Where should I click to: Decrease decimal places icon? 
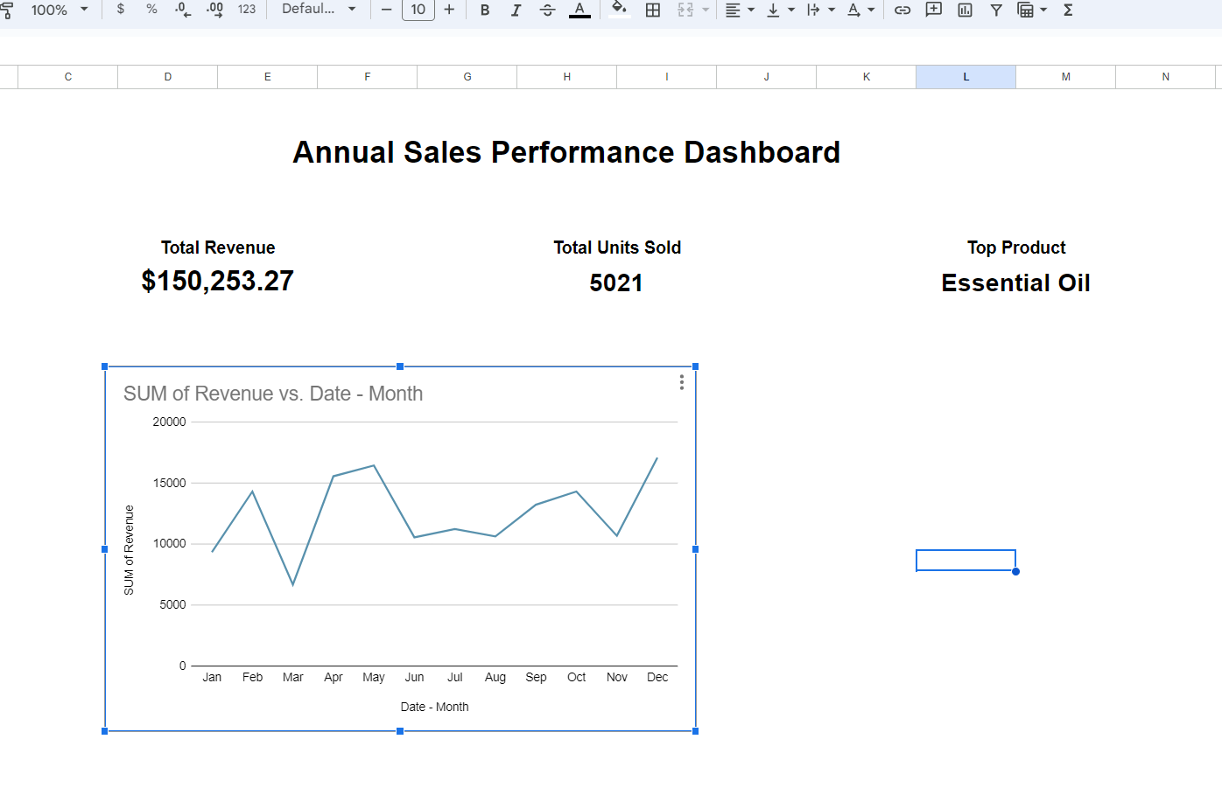pos(183,10)
